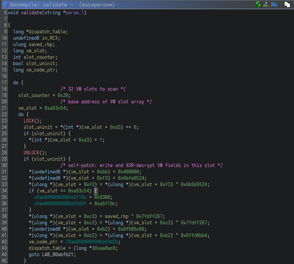This screenshot has height=264, width=294.
Task: Click XOR key 0x6ffd0bb4
Action: (x=194, y=236)
